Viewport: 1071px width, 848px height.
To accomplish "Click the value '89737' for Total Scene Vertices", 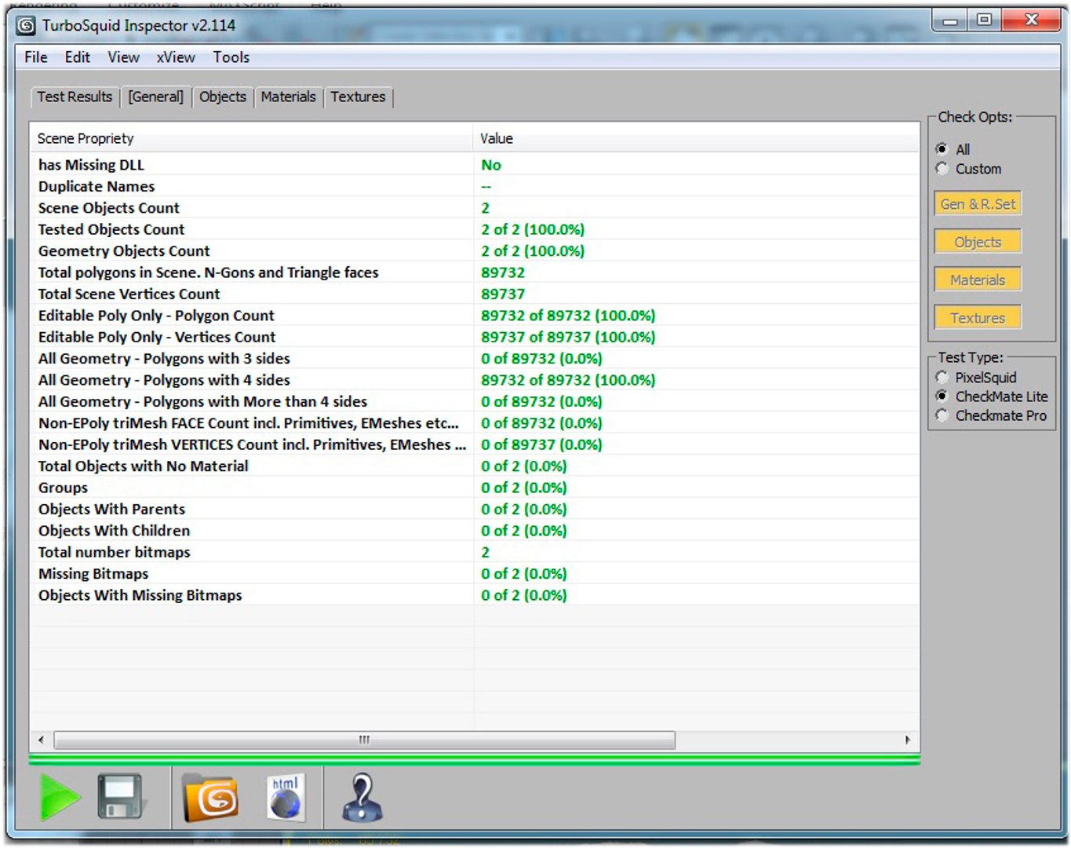I will click(503, 294).
